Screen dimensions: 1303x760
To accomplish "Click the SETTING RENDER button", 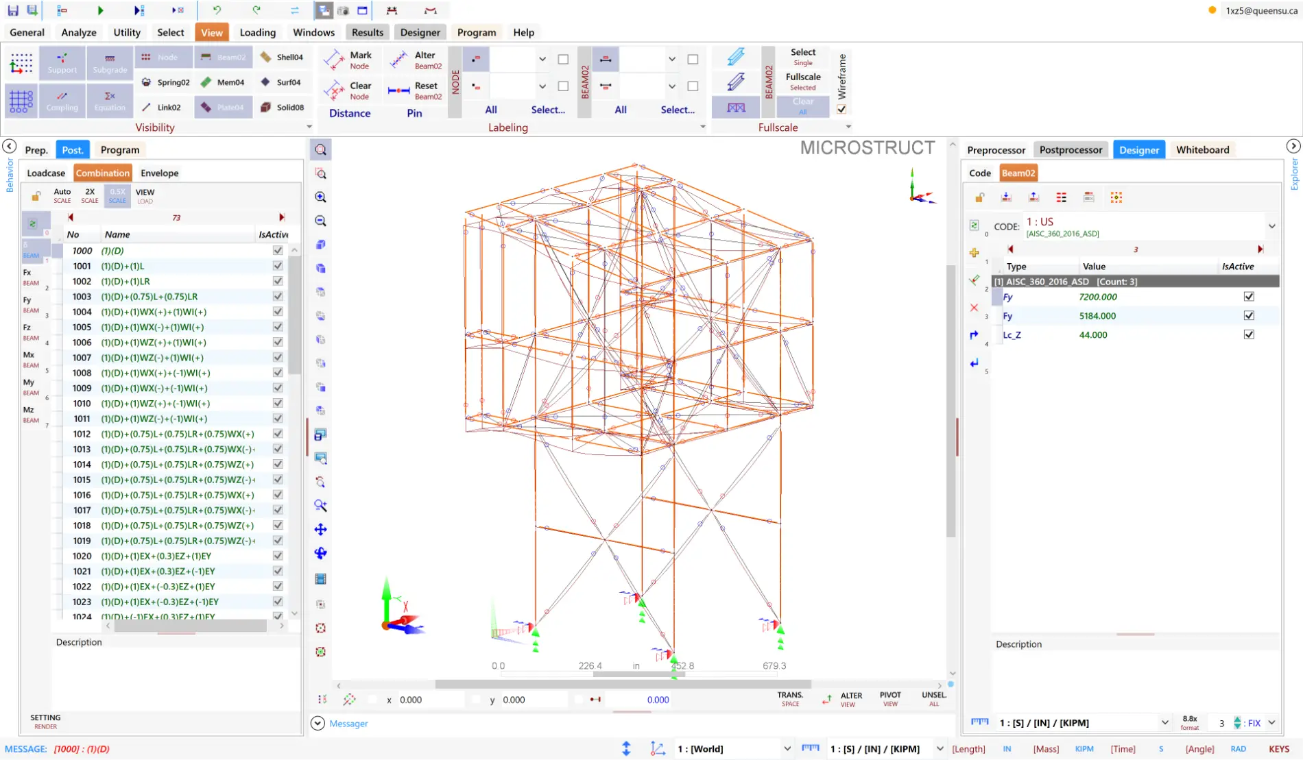I will coord(45,721).
